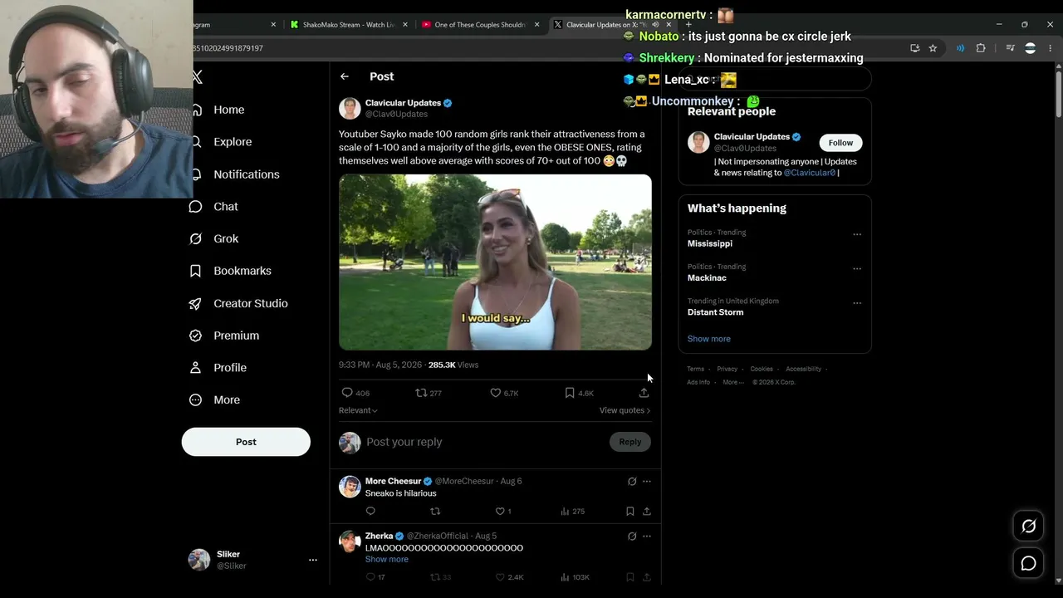Image resolution: width=1063 pixels, height=598 pixels.
Task: Play the video in the post
Action: point(495,262)
